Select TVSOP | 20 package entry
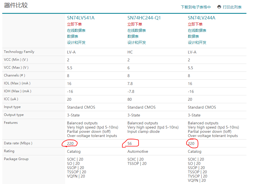Screen dimensions: 258x184 (197, 176)
